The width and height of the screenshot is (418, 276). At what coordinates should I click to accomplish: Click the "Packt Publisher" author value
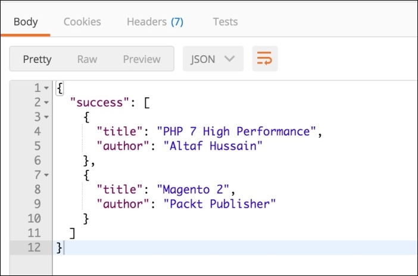[219, 204]
